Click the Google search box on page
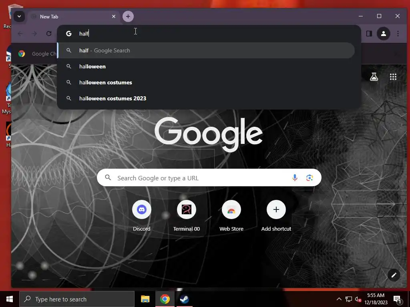 pyautogui.click(x=209, y=178)
